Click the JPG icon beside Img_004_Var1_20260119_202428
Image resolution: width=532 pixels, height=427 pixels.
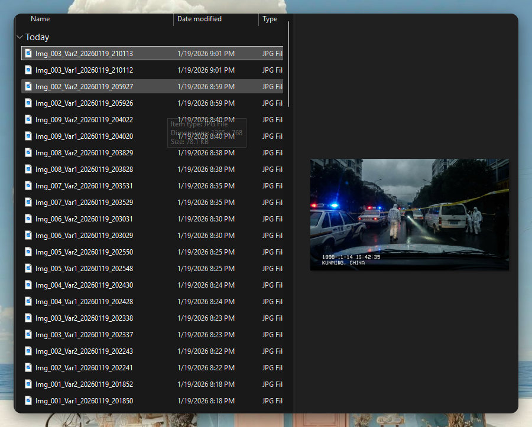(x=28, y=302)
